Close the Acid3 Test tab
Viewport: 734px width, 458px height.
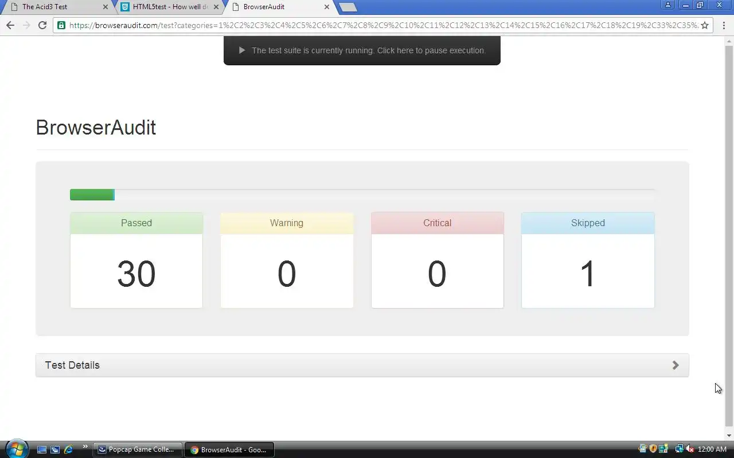tap(105, 7)
